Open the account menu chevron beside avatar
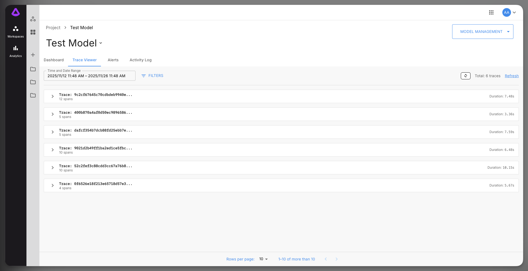 (514, 12)
